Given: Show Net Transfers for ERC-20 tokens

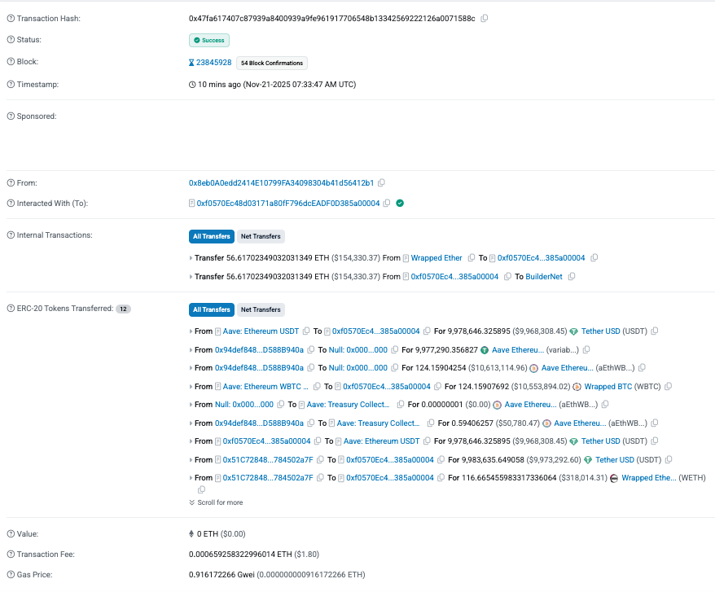Looking at the screenshot, I should tap(260, 309).
